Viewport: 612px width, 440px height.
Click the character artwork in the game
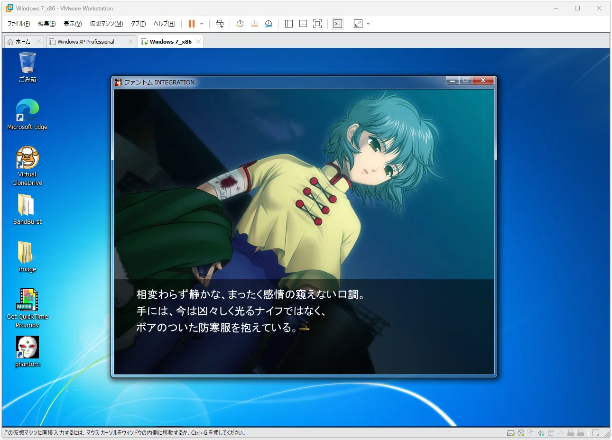(x=304, y=184)
